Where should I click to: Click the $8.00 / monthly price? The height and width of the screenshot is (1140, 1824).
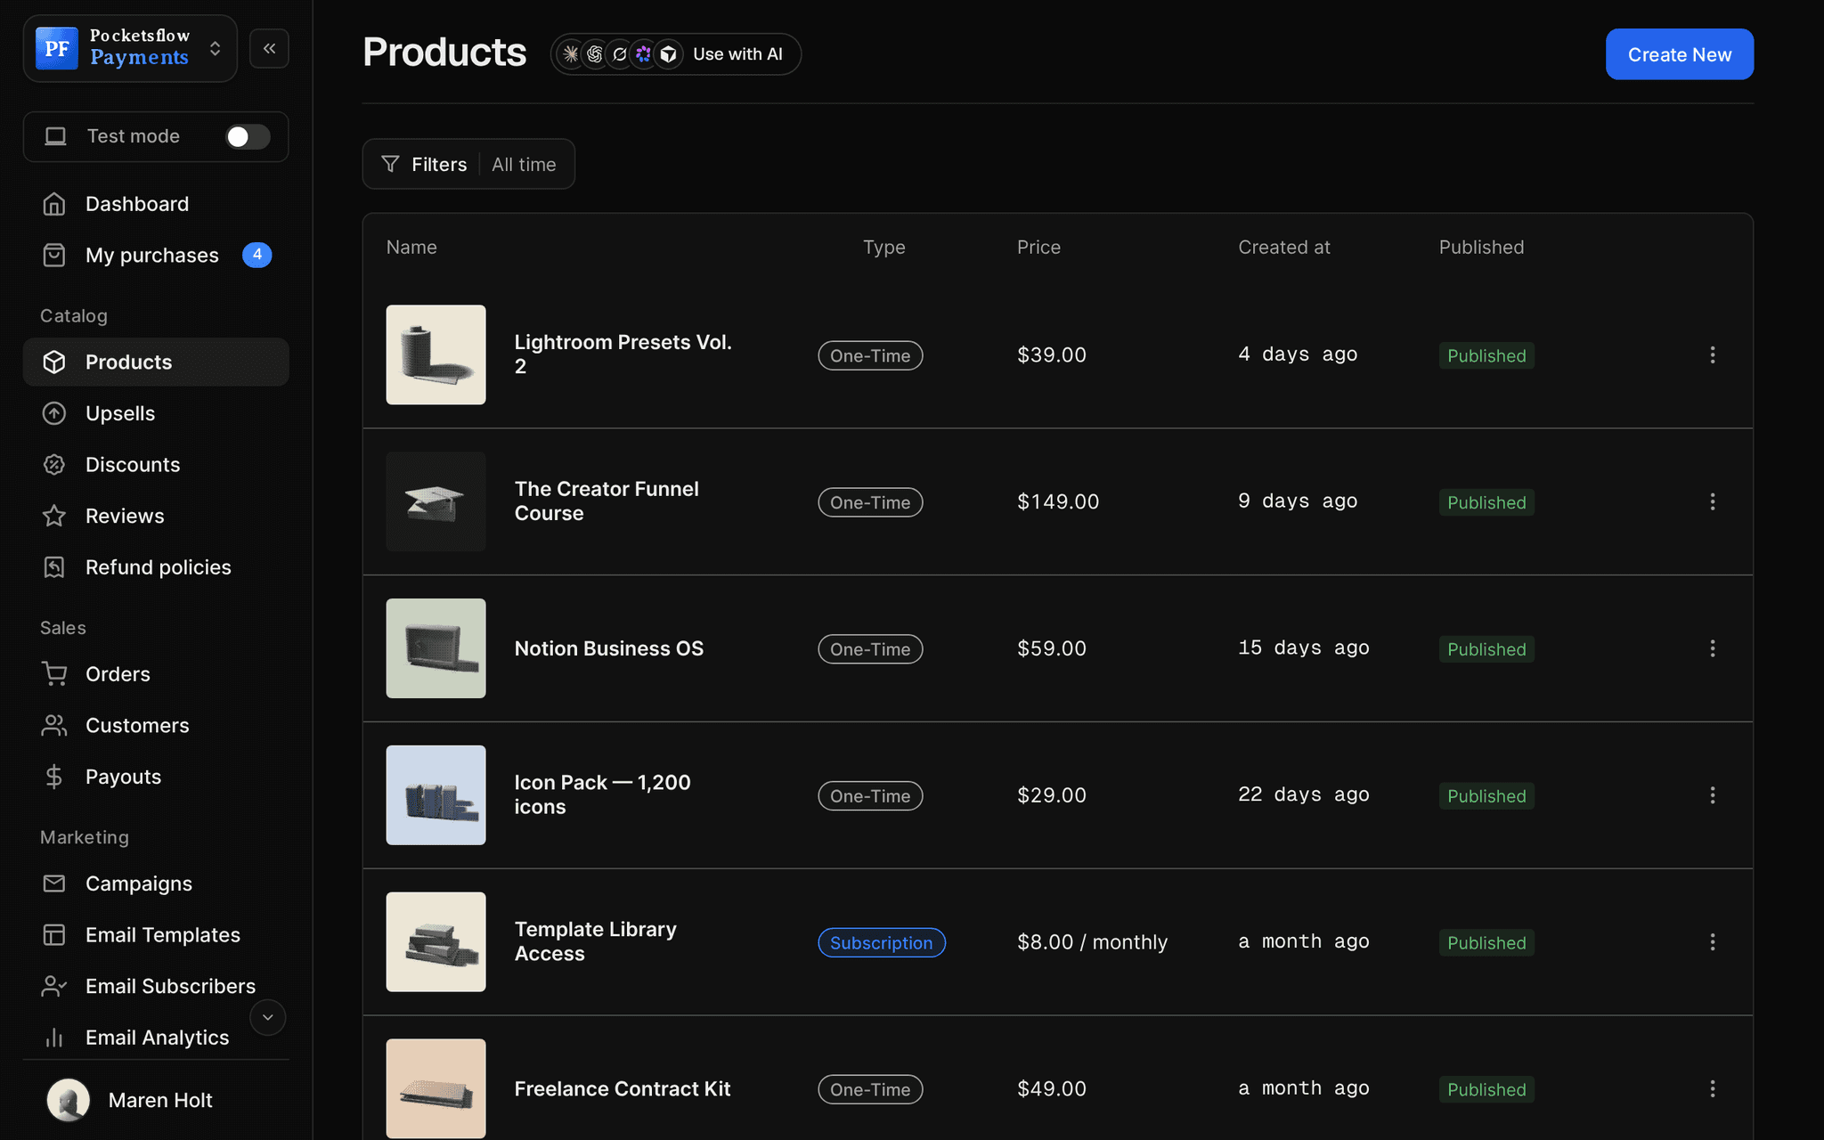1092,942
